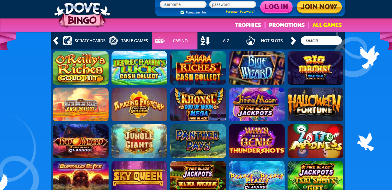Image resolution: width=392 pixels, height=190 pixels.
Task: Click the A-Z sort icon
Action: tap(205, 41)
